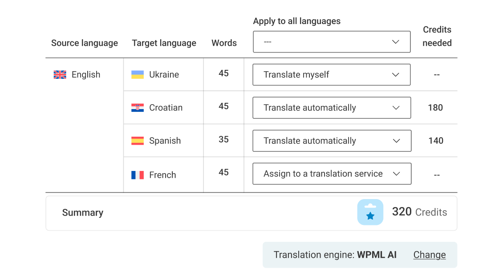503x277 pixels.
Task: Click Croatian's 180 credits value
Action: [x=435, y=108]
